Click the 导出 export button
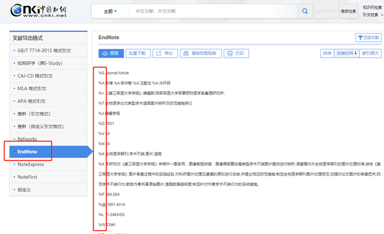The width and height of the screenshot is (384, 234). pyautogui.click(x=166, y=53)
